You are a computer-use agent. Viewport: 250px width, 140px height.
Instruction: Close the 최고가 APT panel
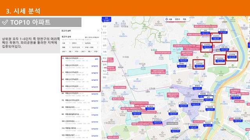[x=98, y=31]
